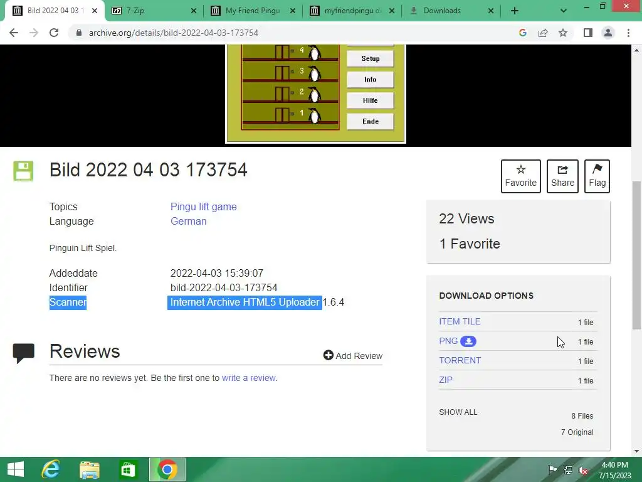Viewport: 642px width, 482px height.
Task: Open a new browser tab
Action: [515, 11]
